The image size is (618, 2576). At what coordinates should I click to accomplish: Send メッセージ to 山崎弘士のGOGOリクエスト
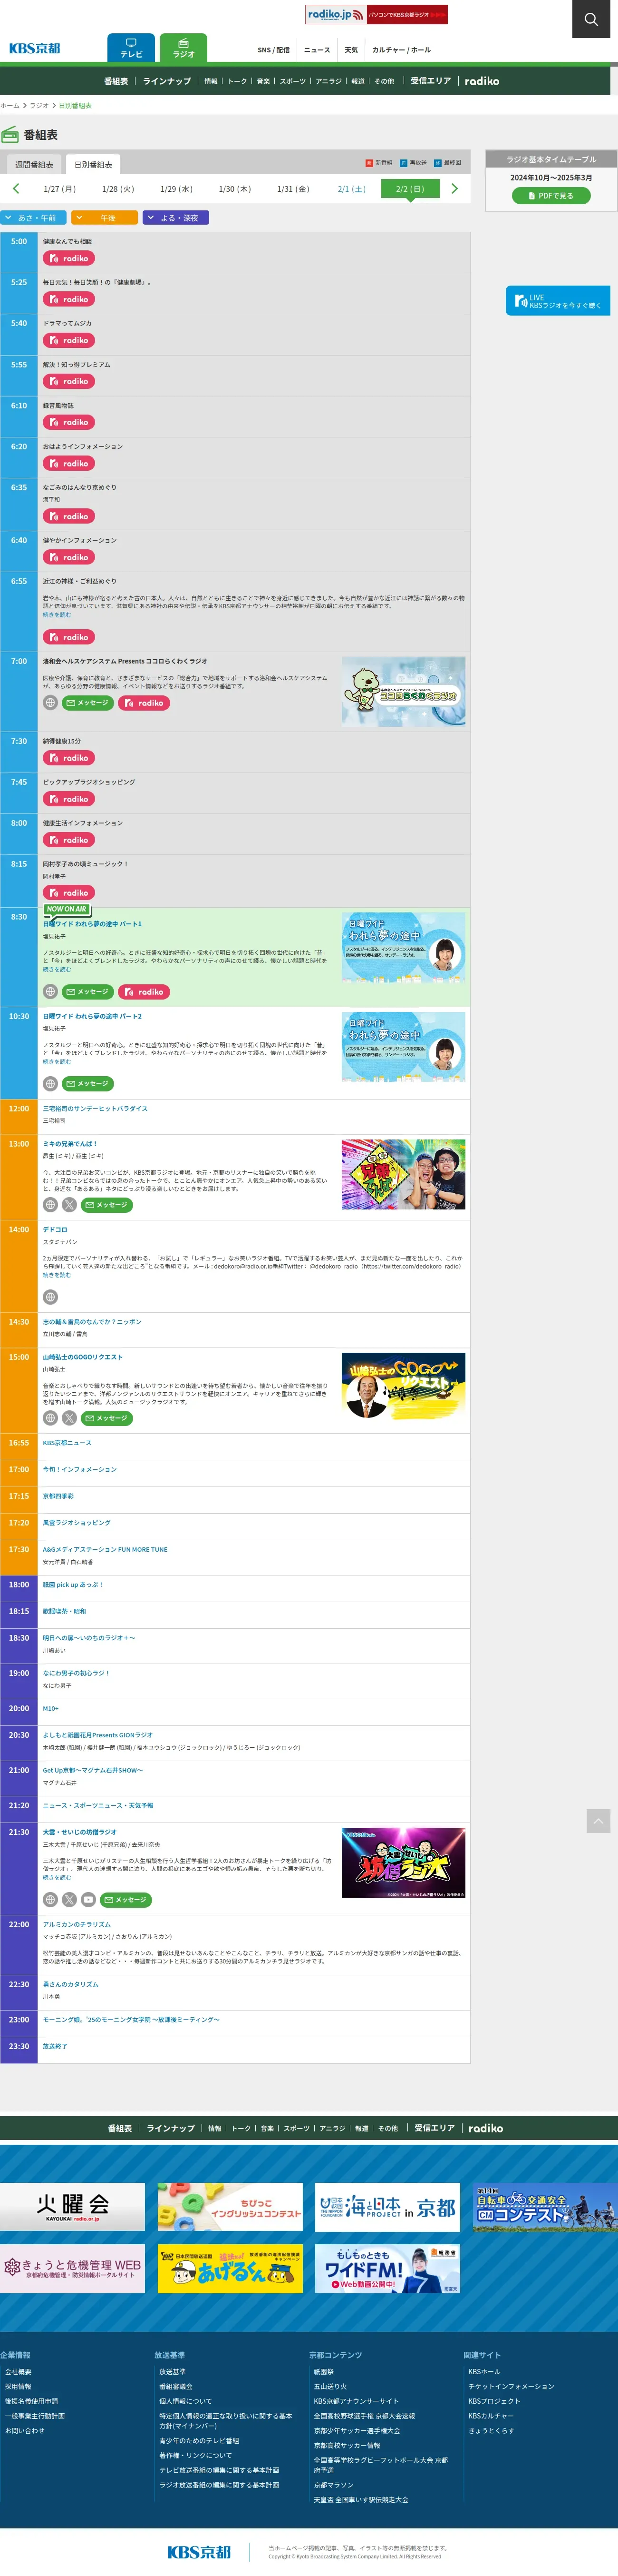click(107, 1418)
